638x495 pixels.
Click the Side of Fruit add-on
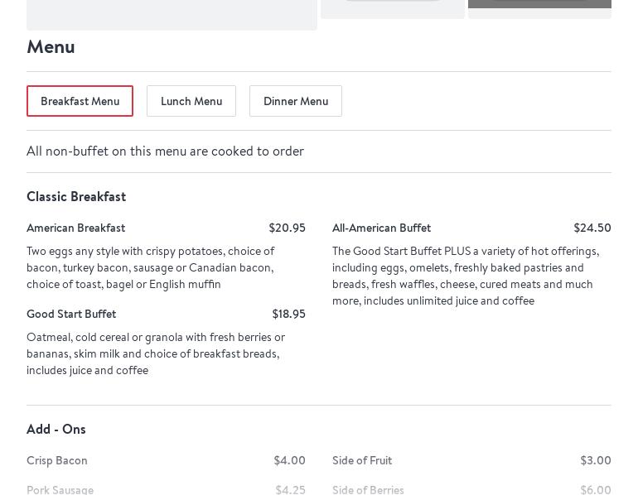point(362,460)
